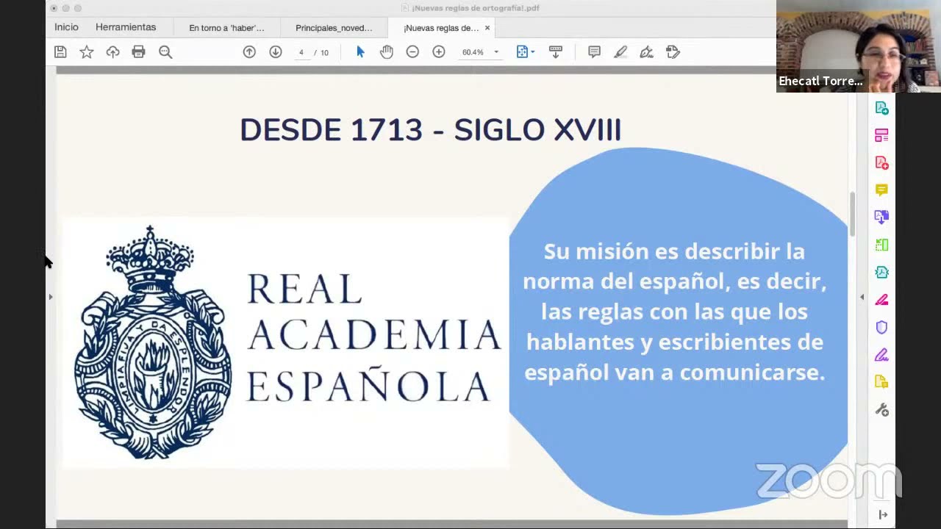Bookmark the file with the star icon
941x529 pixels.
(x=87, y=52)
